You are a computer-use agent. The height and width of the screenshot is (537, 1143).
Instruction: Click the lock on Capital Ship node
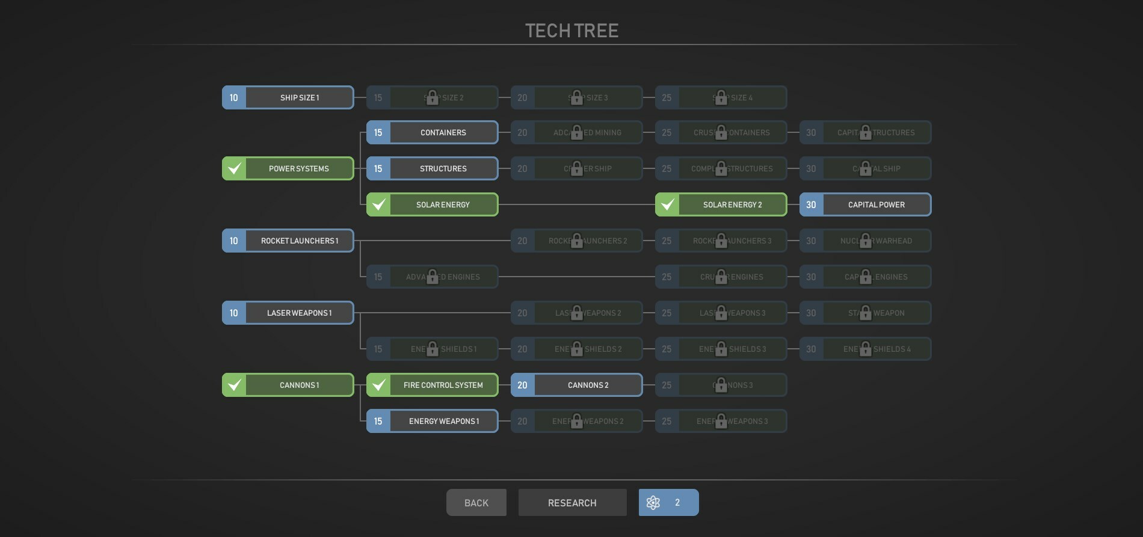[x=865, y=168]
